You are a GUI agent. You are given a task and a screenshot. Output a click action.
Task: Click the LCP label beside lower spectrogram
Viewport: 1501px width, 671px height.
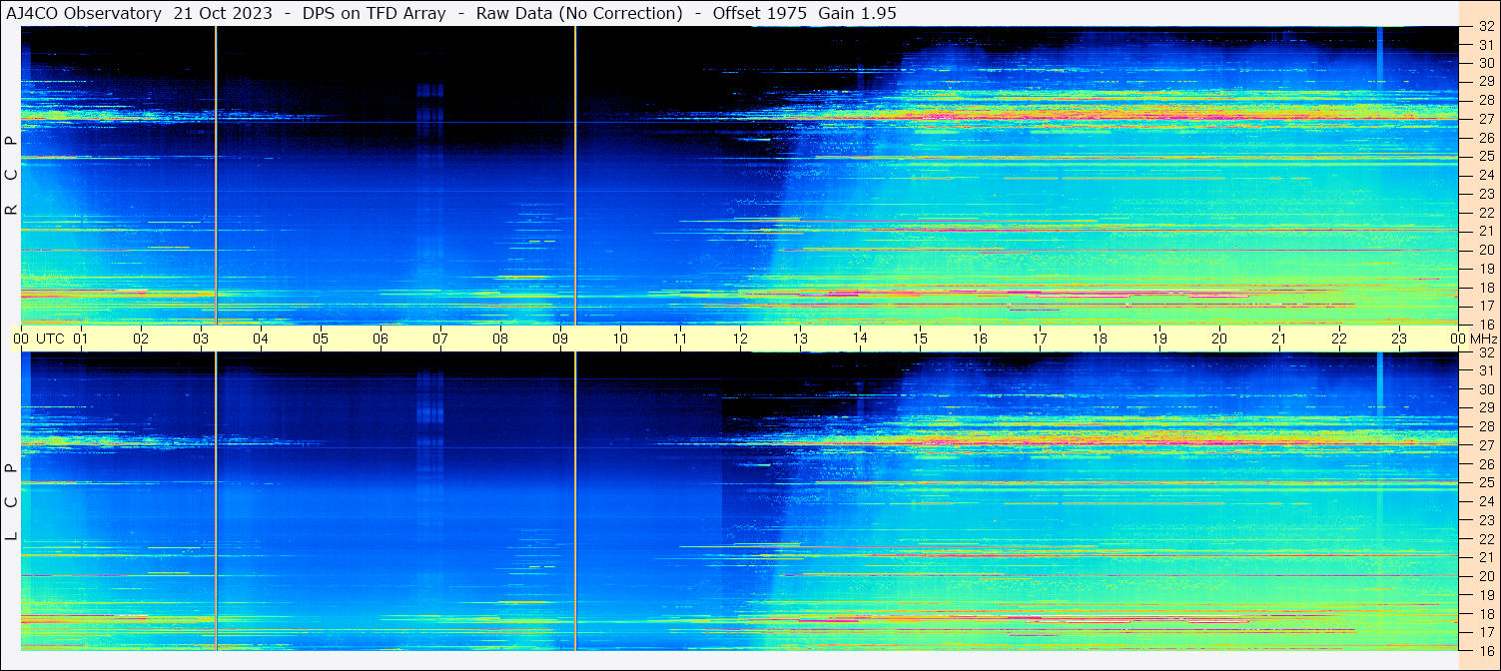point(12,502)
